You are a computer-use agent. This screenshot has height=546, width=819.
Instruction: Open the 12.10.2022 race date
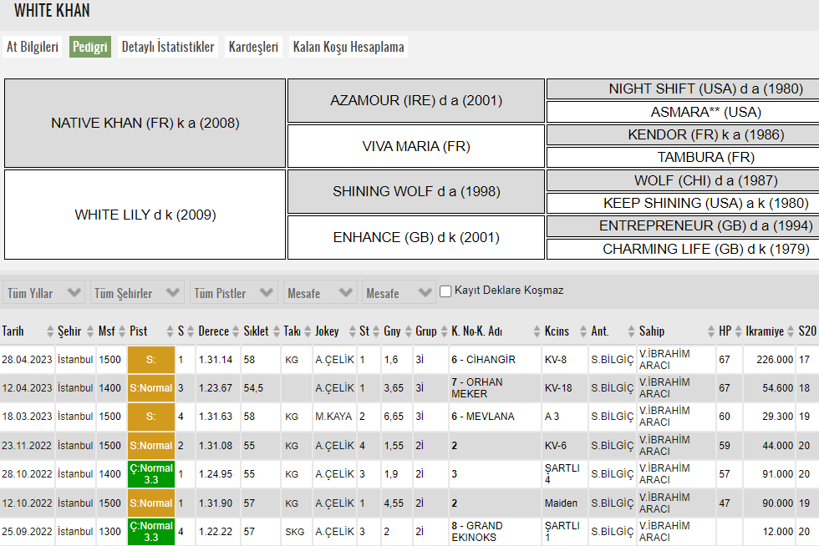tap(27, 503)
